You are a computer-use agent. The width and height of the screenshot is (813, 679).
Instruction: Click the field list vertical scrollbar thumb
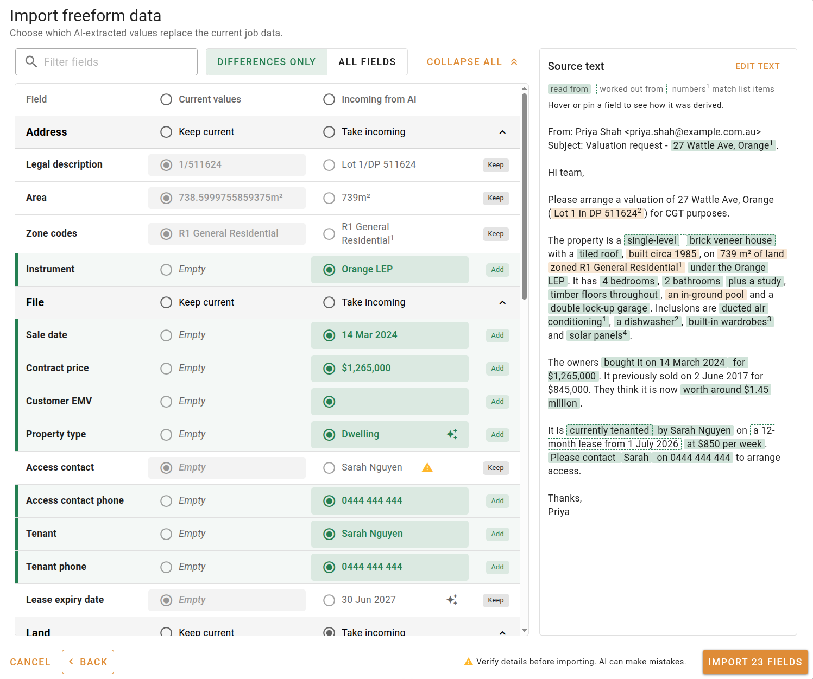(524, 196)
